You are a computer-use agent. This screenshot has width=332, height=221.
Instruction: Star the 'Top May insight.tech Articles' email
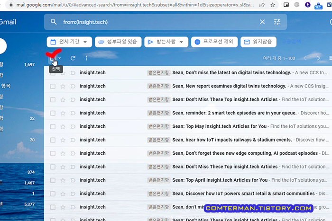(x=63, y=126)
